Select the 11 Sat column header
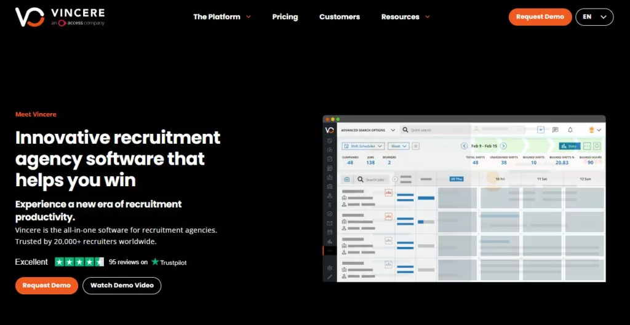 click(x=542, y=179)
